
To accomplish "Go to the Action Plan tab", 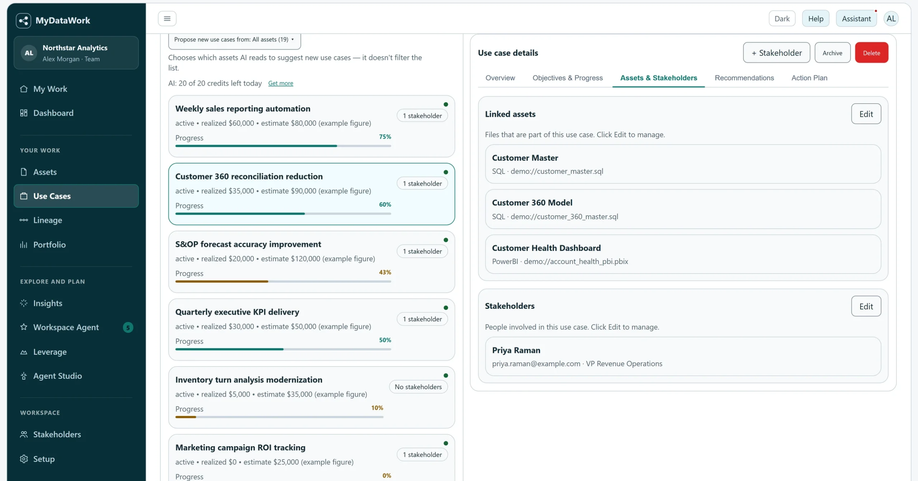I will coord(809,78).
